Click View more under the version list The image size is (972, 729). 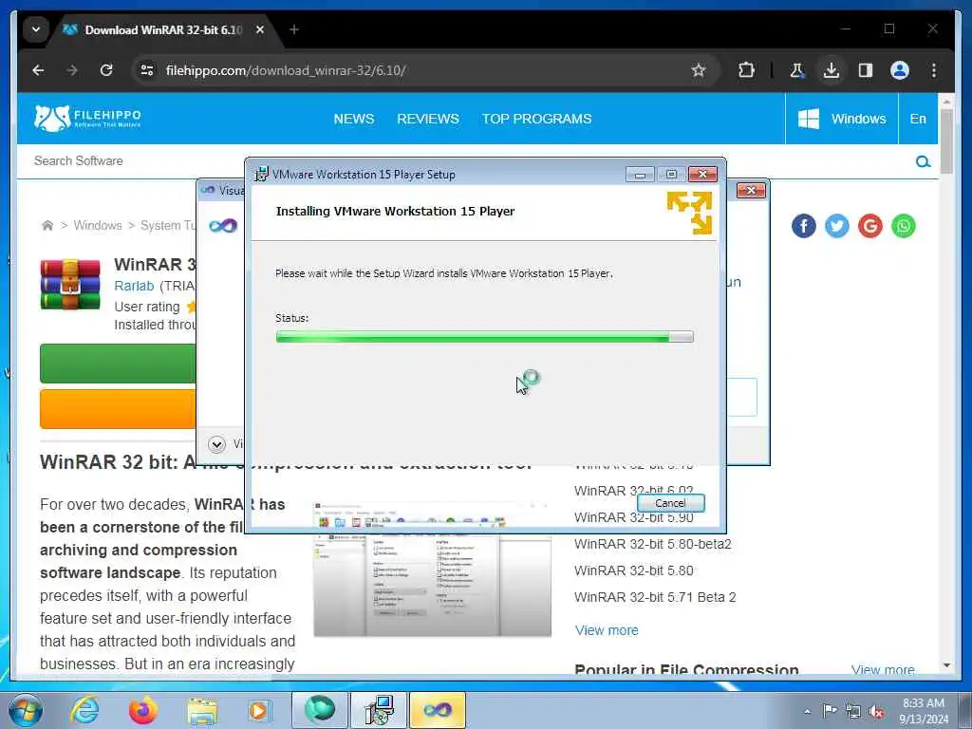click(607, 630)
